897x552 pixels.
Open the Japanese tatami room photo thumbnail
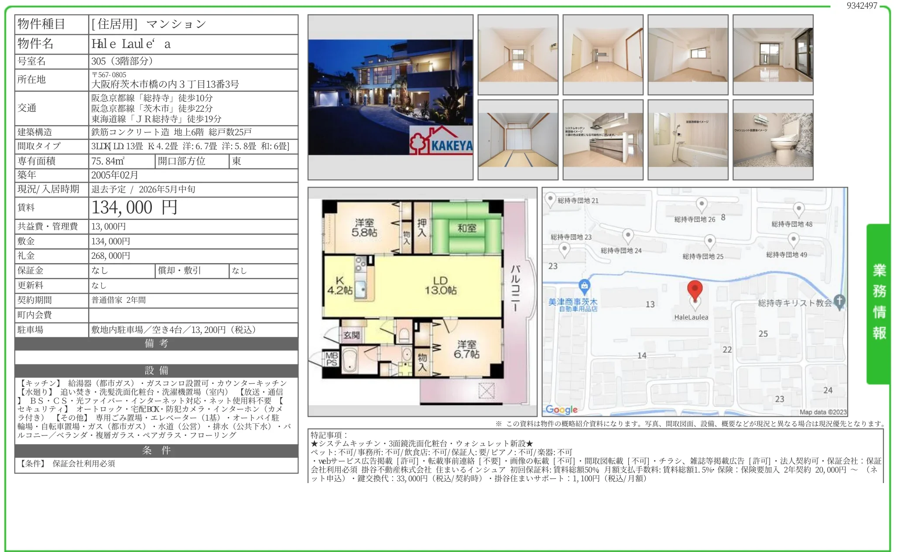(x=518, y=140)
